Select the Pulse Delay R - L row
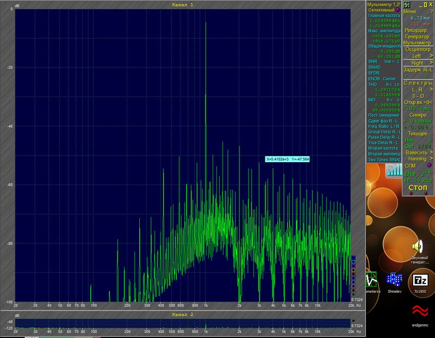This screenshot has width=435, height=338. (384, 137)
